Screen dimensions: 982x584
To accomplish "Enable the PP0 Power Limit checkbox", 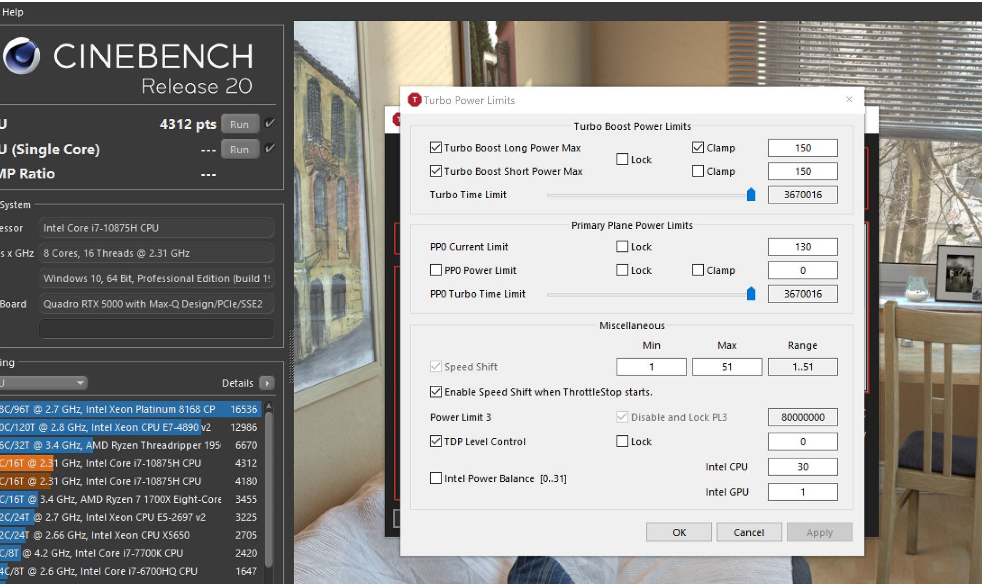I will pos(436,270).
